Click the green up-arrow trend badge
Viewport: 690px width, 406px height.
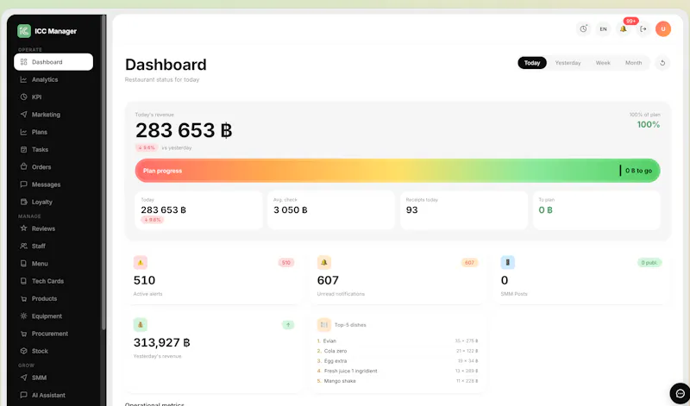click(288, 325)
